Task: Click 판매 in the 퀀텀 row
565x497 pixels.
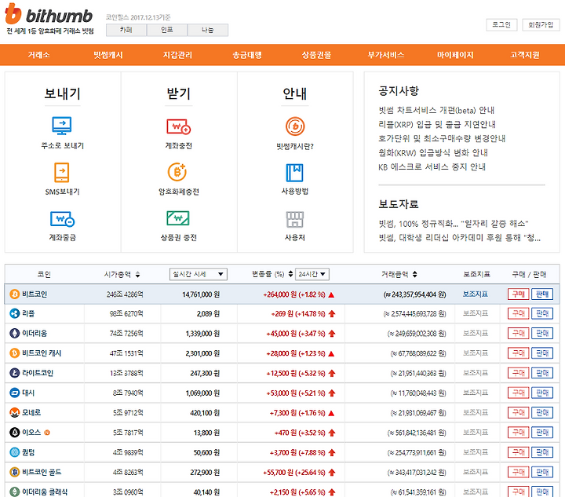Action: [x=542, y=452]
